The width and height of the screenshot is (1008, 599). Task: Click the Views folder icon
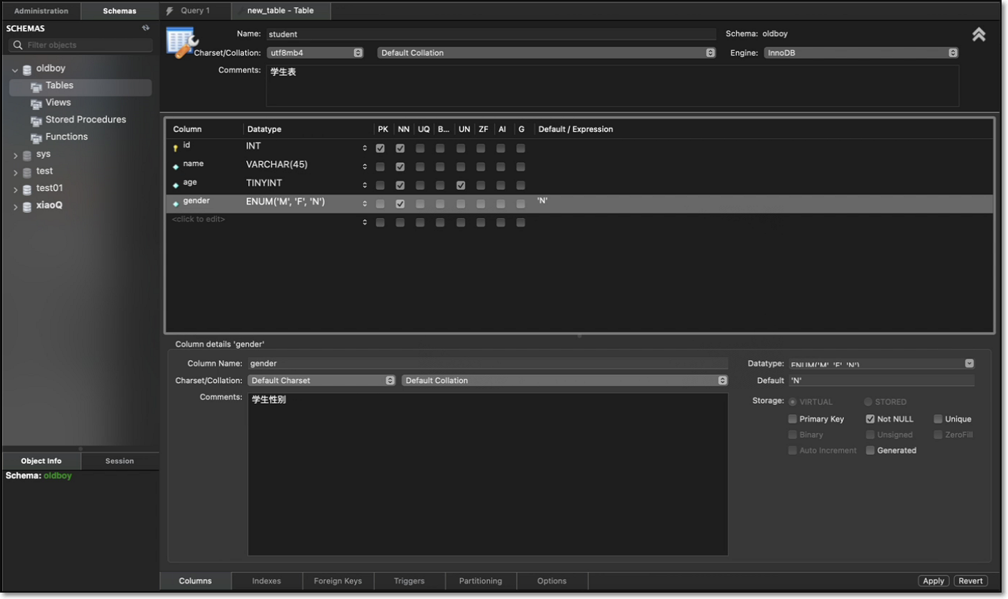[36, 104]
